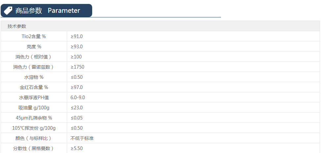
Task: Select the ≥1750 value cell
Action: [77, 67]
